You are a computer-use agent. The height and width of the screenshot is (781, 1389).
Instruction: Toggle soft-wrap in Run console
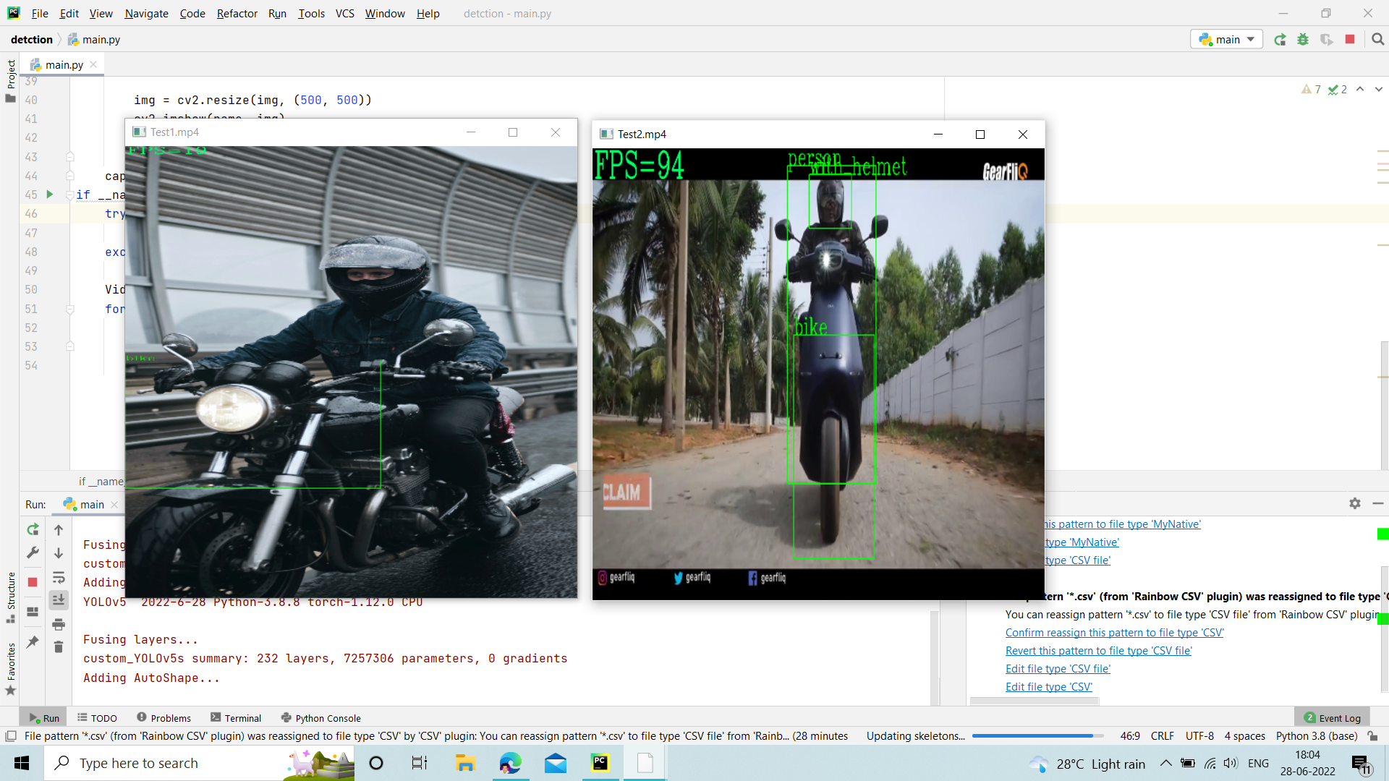click(59, 577)
